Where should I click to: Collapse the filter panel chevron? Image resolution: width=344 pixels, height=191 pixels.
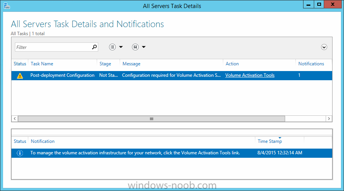pyautogui.click(x=324, y=47)
